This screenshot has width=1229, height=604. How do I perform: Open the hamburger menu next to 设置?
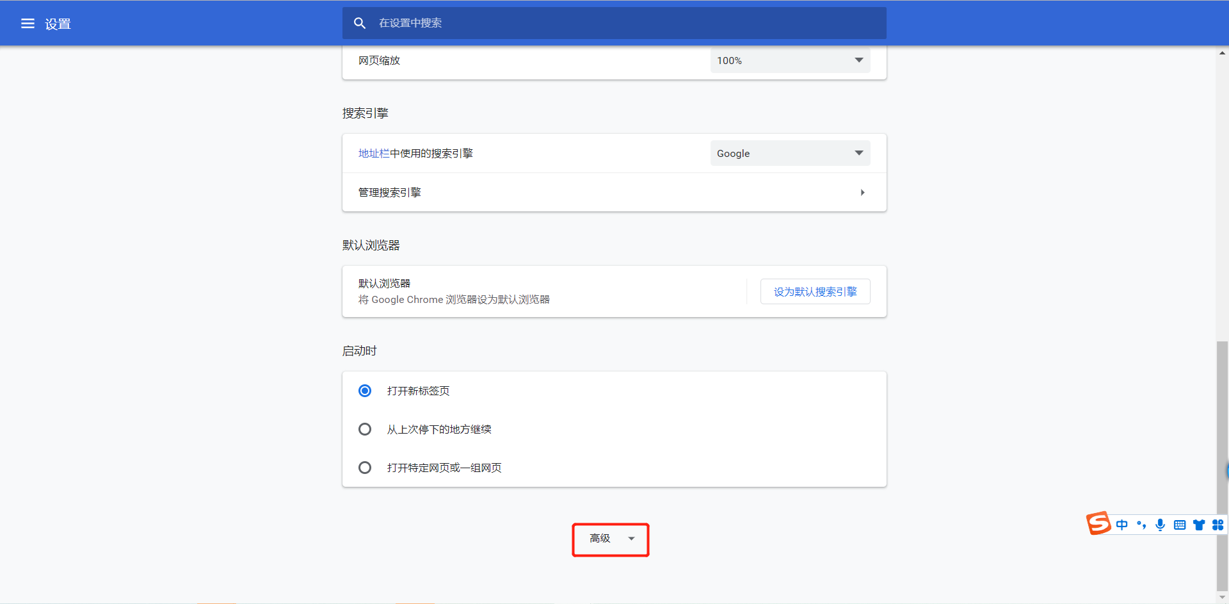28,24
